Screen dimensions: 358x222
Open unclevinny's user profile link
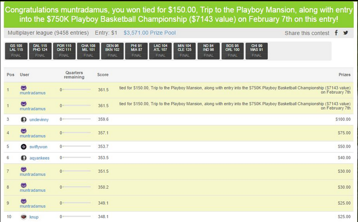[39, 120]
